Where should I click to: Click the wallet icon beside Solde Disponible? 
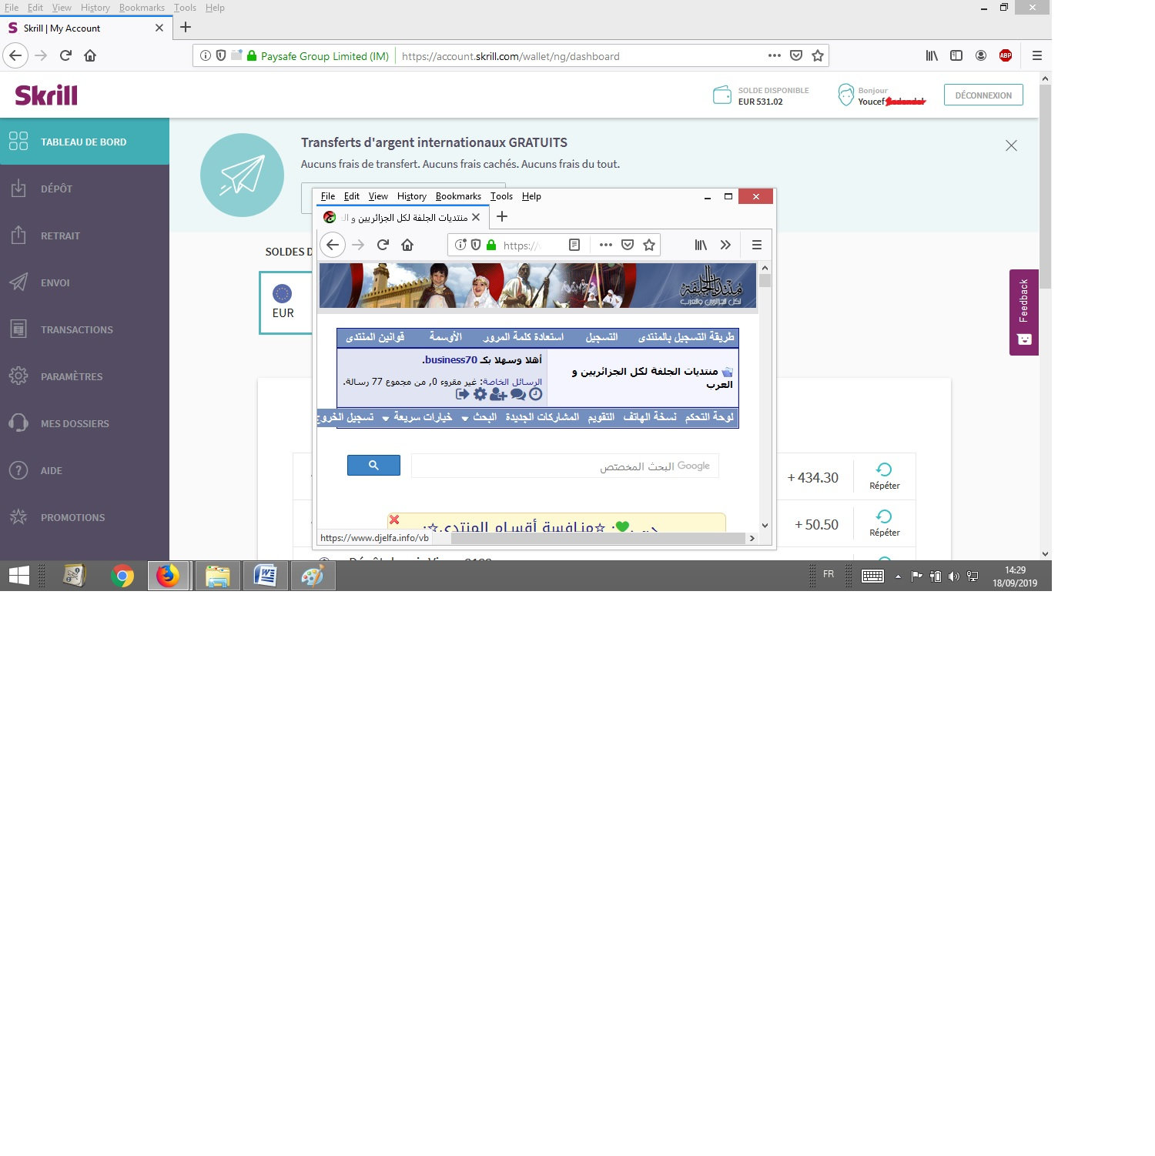point(722,95)
